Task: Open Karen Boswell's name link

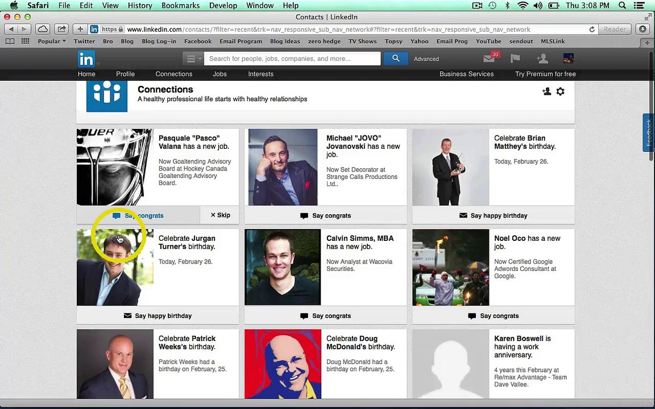Action: [x=519, y=339]
